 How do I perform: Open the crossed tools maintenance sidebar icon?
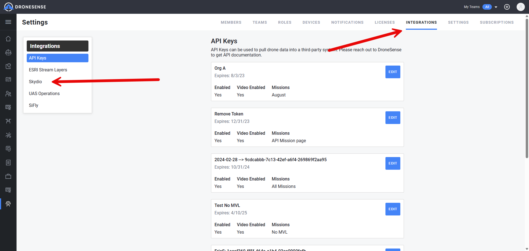pyautogui.click(x=8, y=135)
